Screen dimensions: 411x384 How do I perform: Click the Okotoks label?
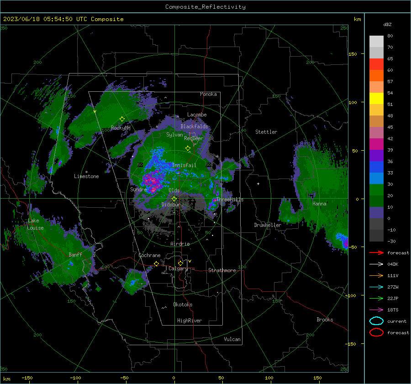coord(183,305)
